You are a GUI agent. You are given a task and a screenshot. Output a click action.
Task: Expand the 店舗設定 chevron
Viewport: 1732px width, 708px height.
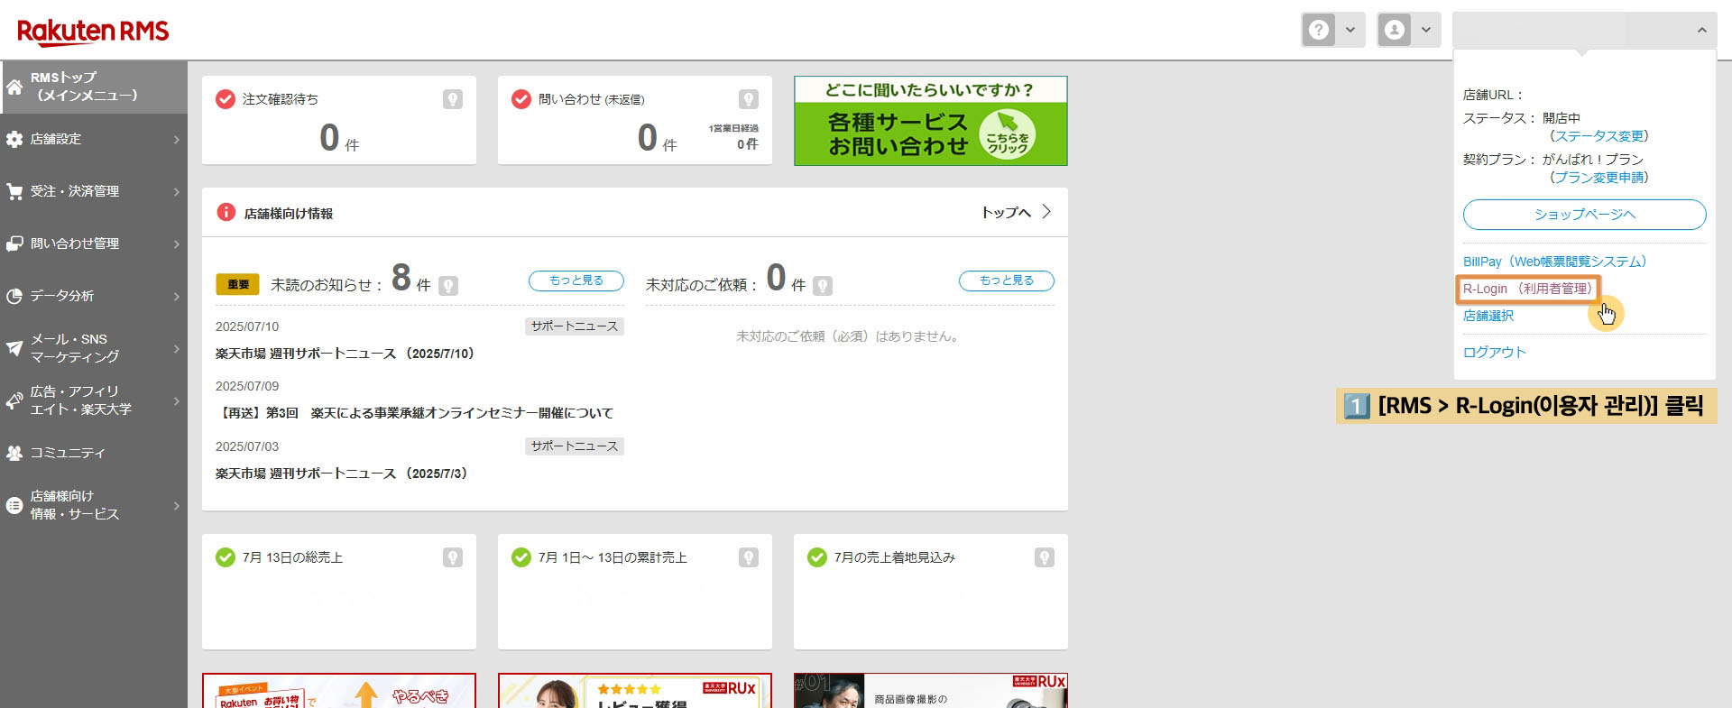(177, 139)
